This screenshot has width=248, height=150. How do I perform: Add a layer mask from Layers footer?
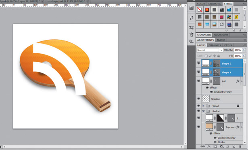(x=215, y=146)
